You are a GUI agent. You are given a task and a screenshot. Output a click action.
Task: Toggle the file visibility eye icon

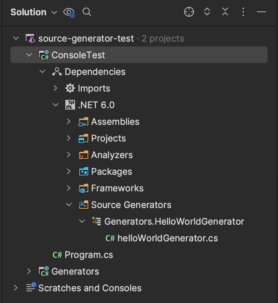tap(69, 12)
